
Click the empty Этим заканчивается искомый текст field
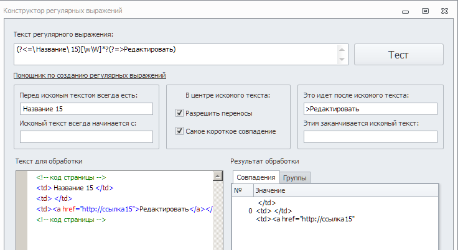coord(370,137)
